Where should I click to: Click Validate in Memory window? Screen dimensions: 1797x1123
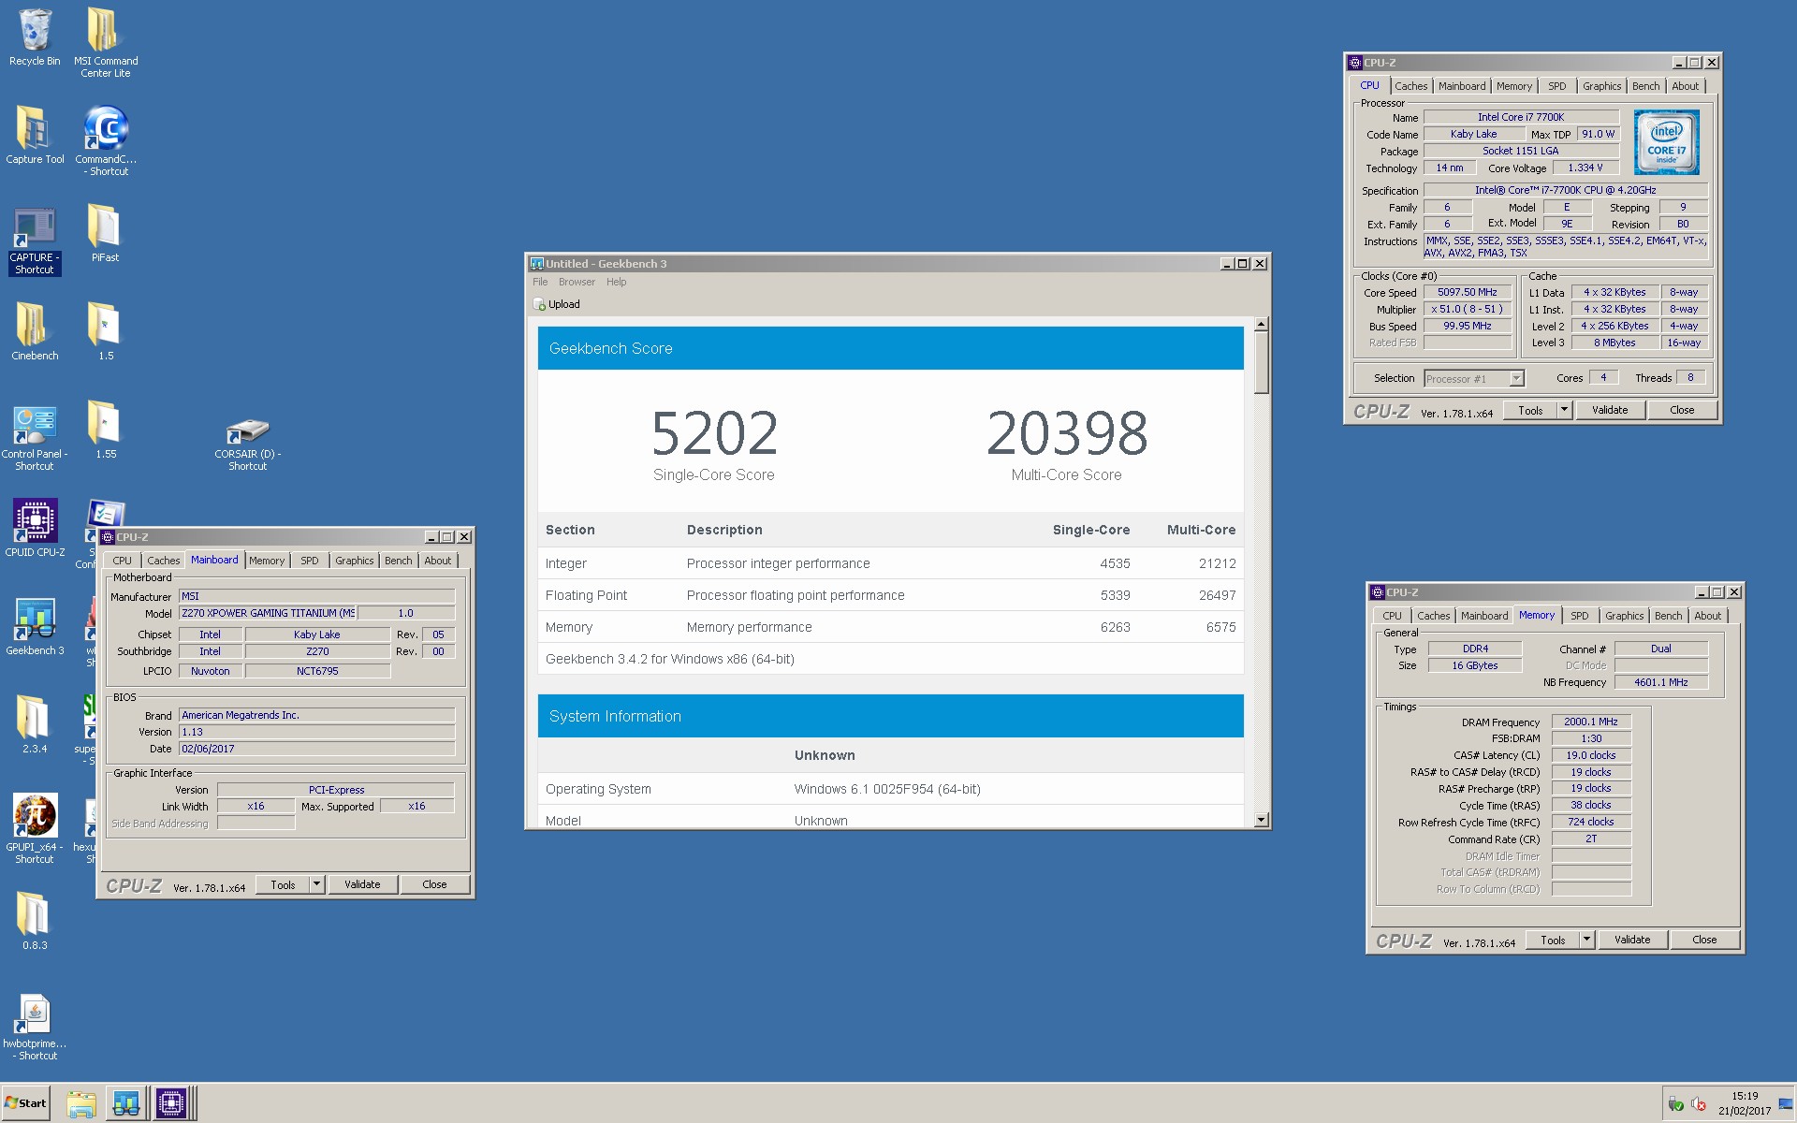pos(1632,940)
